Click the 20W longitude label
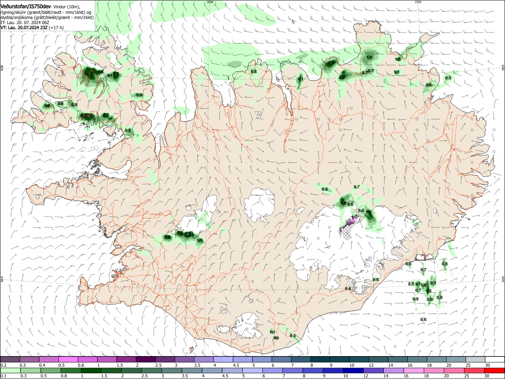 pyautogui.click(x=210, y=2)
